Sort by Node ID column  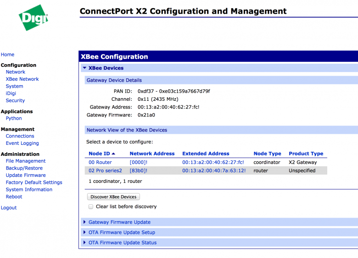[x=99, y=154]
